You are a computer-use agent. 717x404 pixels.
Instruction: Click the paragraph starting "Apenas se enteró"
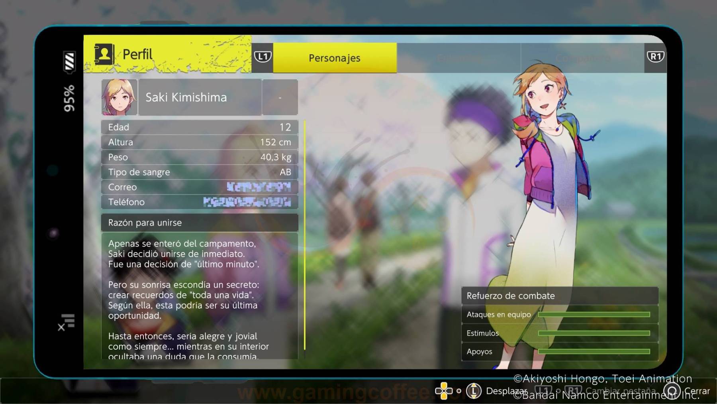184,254
